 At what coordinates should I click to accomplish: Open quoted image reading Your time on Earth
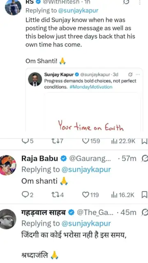tap(92, 111)
